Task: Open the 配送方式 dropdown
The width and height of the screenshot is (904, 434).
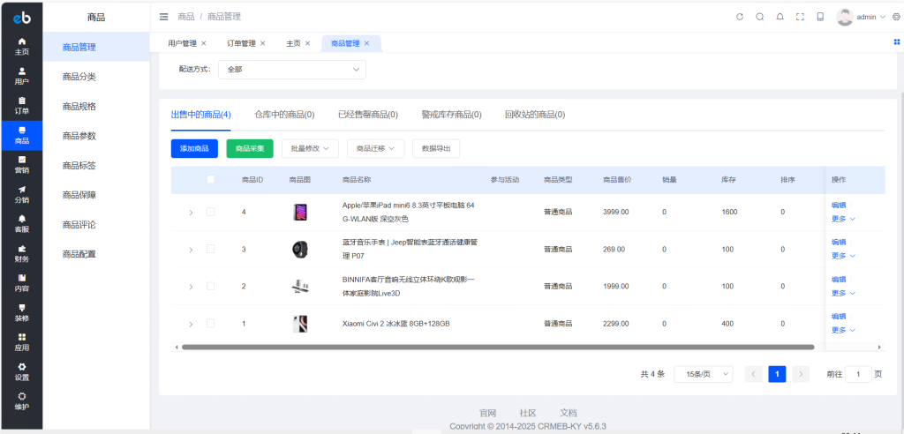Action: [291, 69]
